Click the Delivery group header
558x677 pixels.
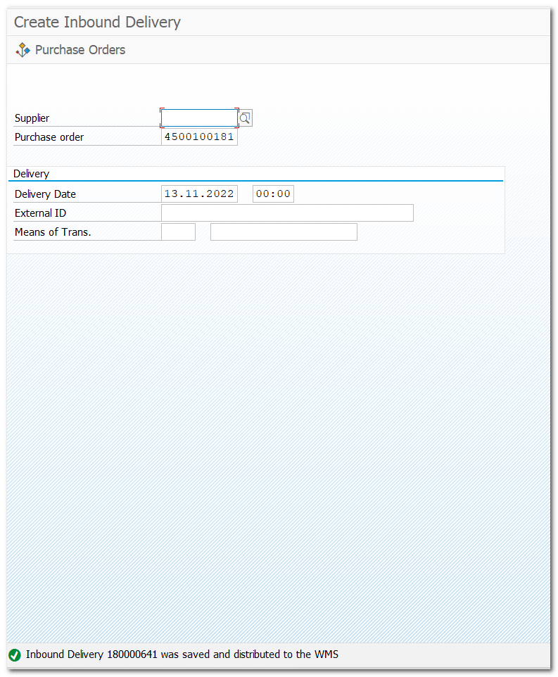(32, 174)
